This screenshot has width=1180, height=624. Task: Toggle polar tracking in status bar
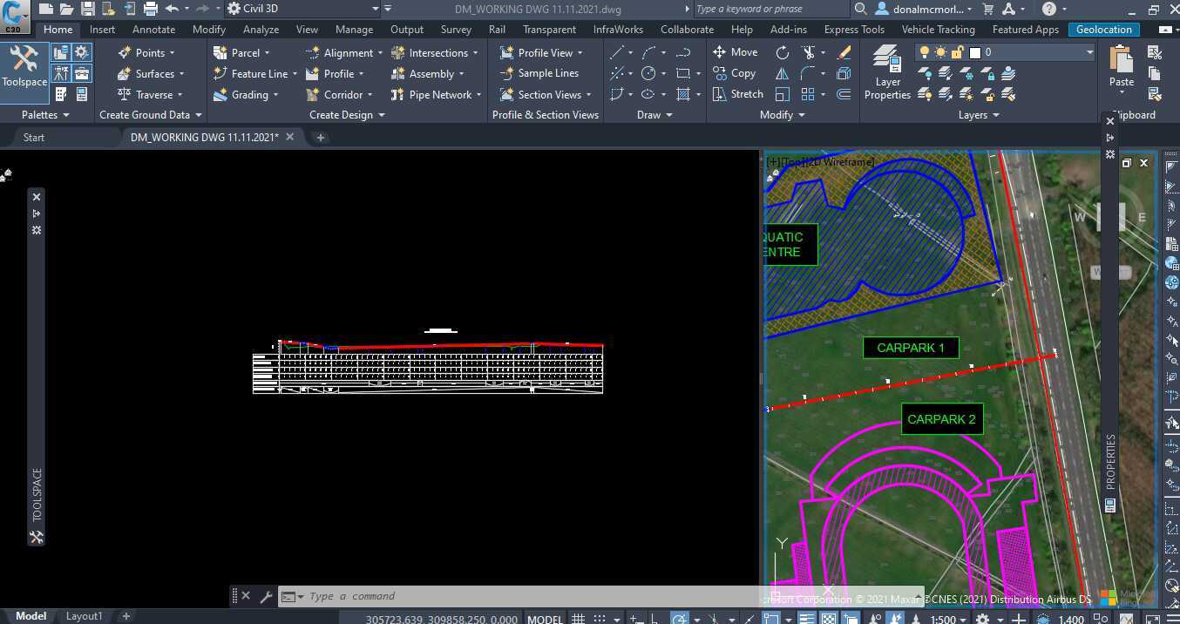pyautogui.click(x=680, y=619)
